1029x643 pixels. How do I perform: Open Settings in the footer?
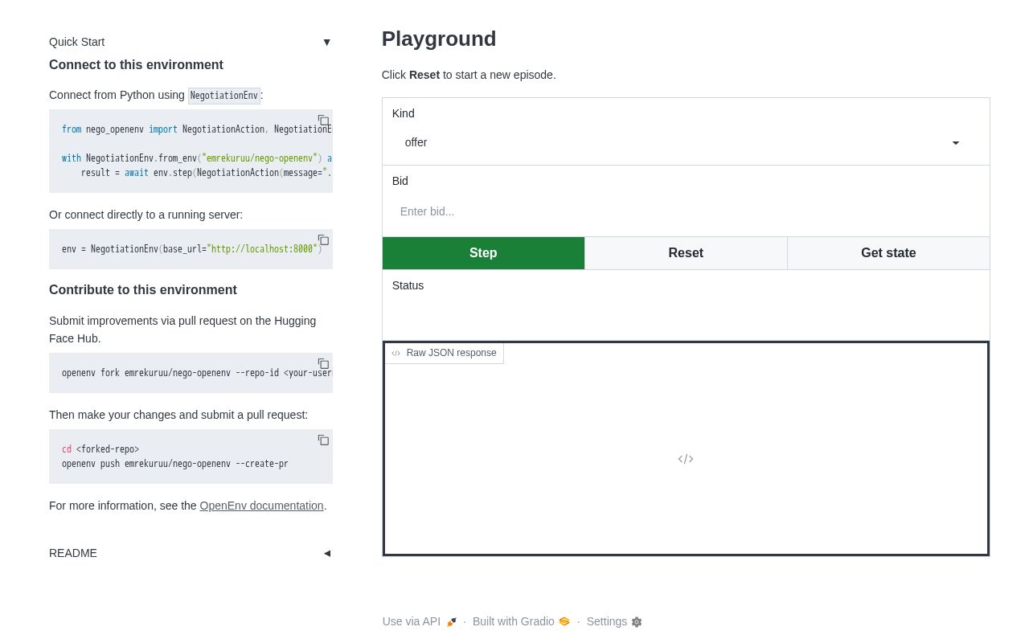pos(614,621)
